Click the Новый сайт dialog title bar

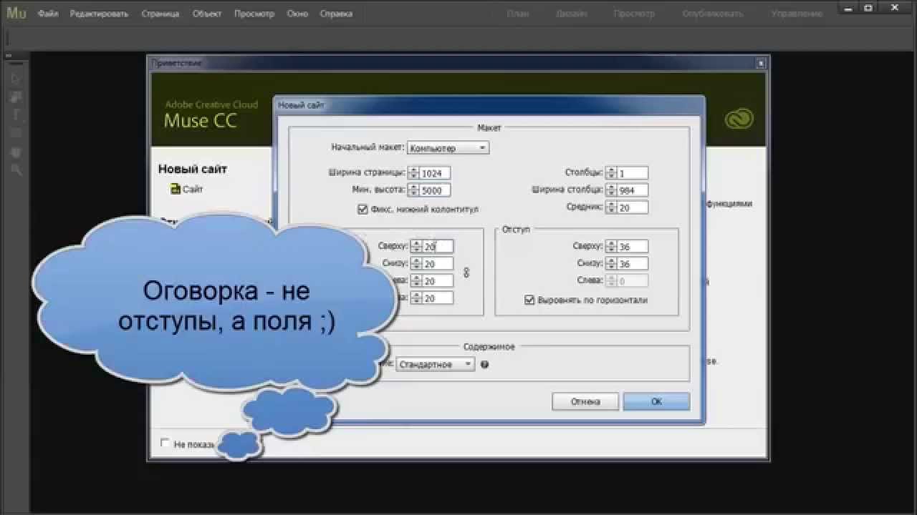[x=489, y=105]
